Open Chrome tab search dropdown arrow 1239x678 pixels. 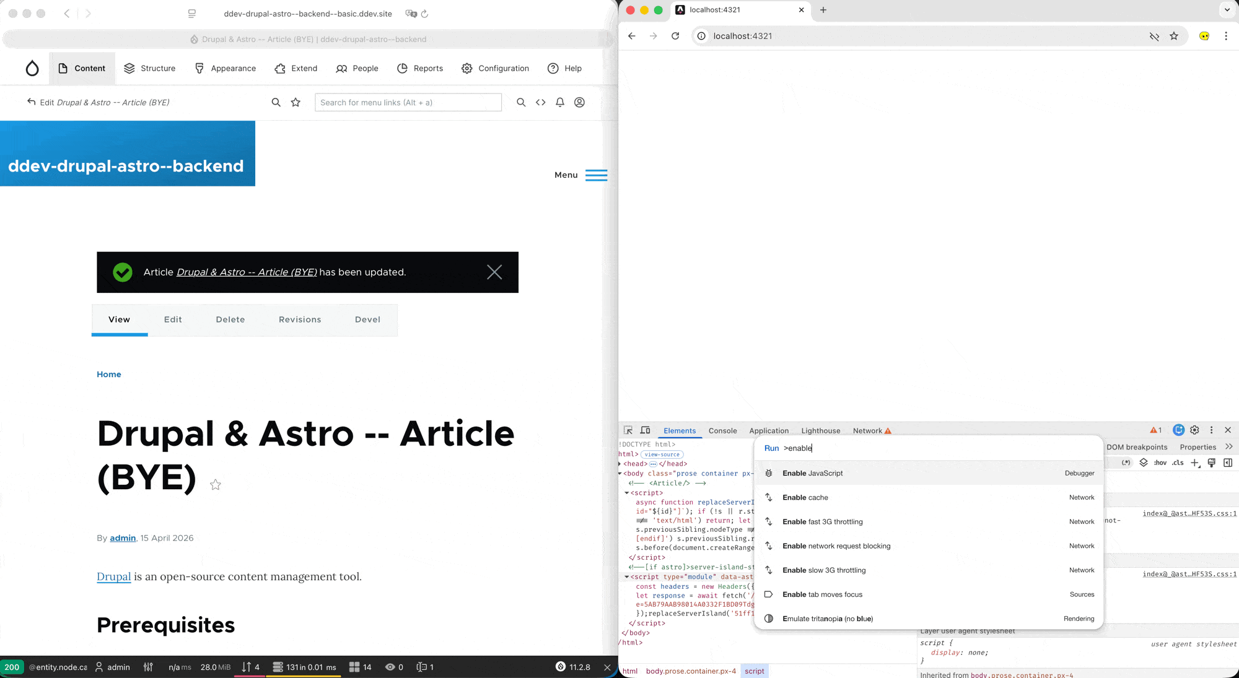tap(1227, 10)
